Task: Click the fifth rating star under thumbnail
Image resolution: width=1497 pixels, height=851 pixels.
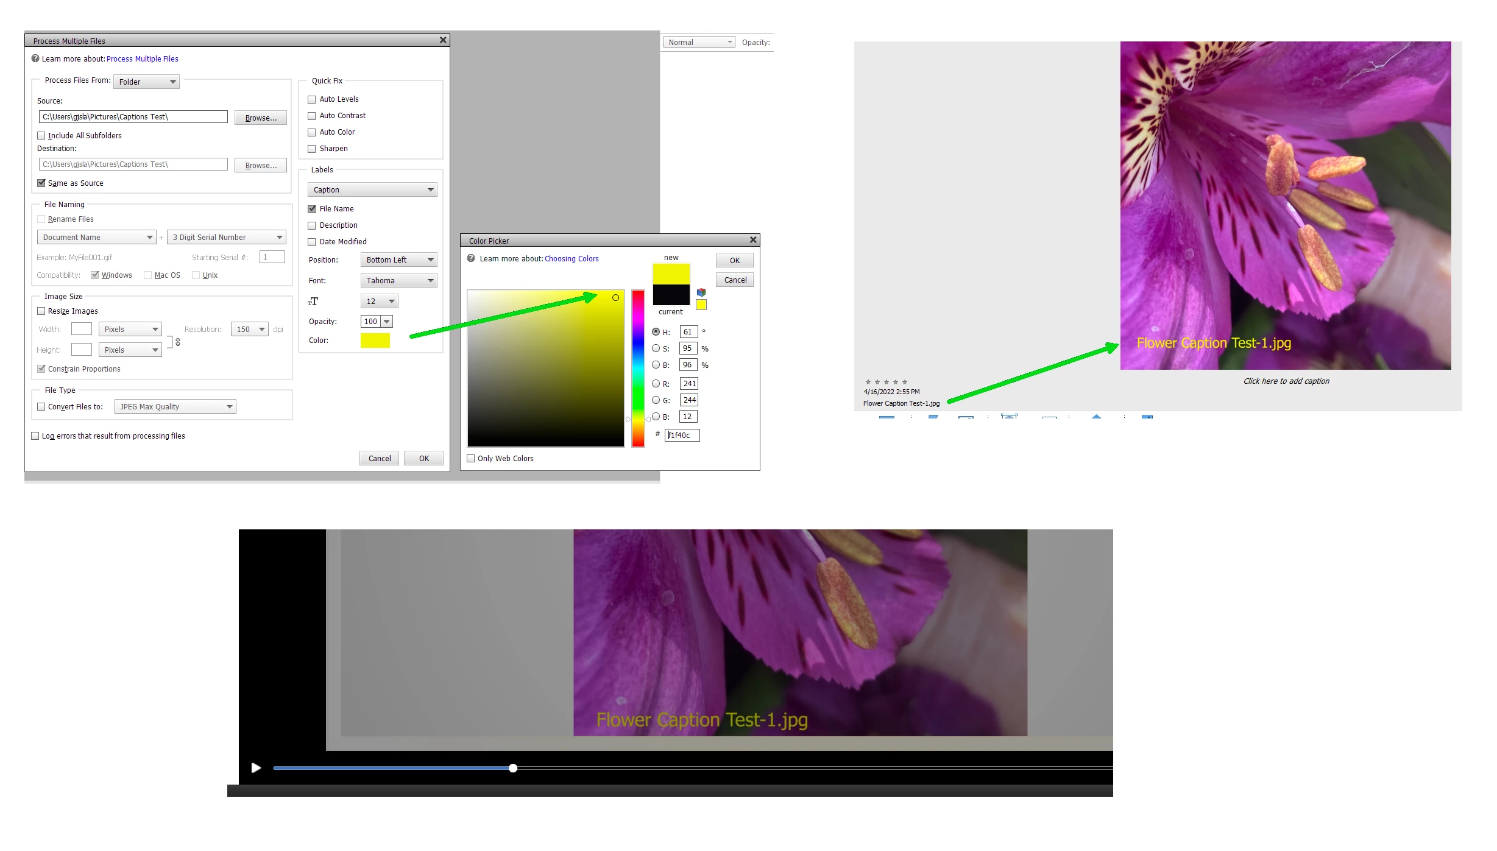Action: click(905, 382)
